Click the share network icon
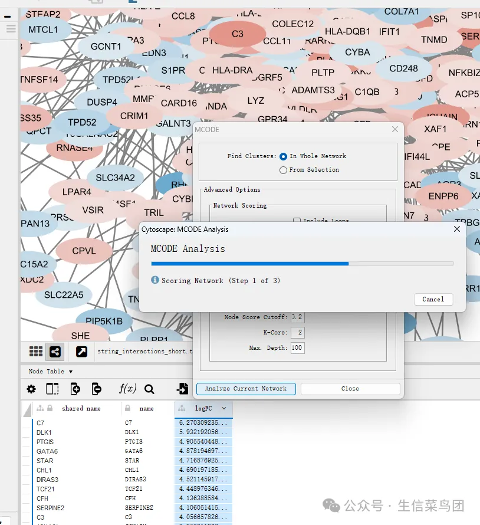Viewport: 480px width, 525px height. coord(55,352)
